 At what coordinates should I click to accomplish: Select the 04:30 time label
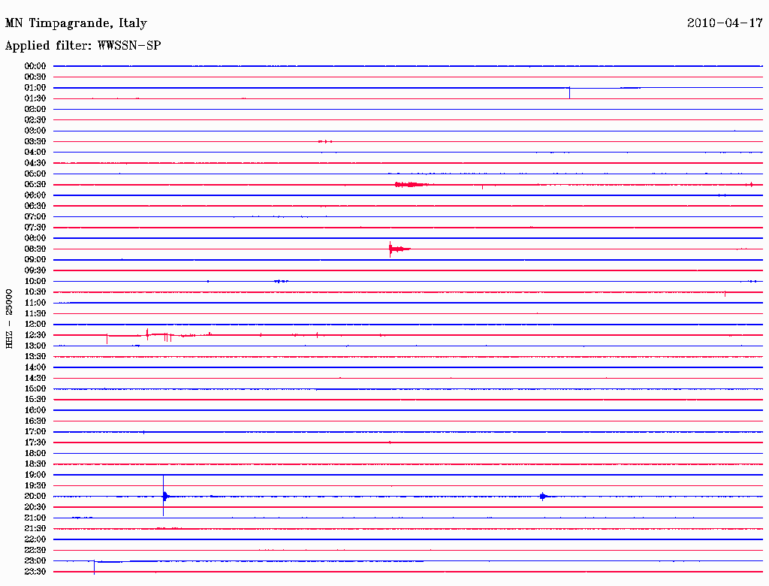click(35, 163)
